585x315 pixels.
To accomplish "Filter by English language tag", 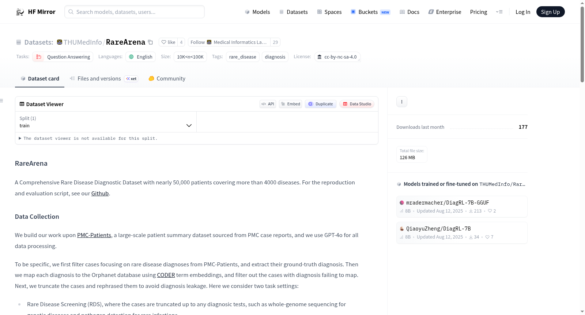I will (x=141, y=57).
